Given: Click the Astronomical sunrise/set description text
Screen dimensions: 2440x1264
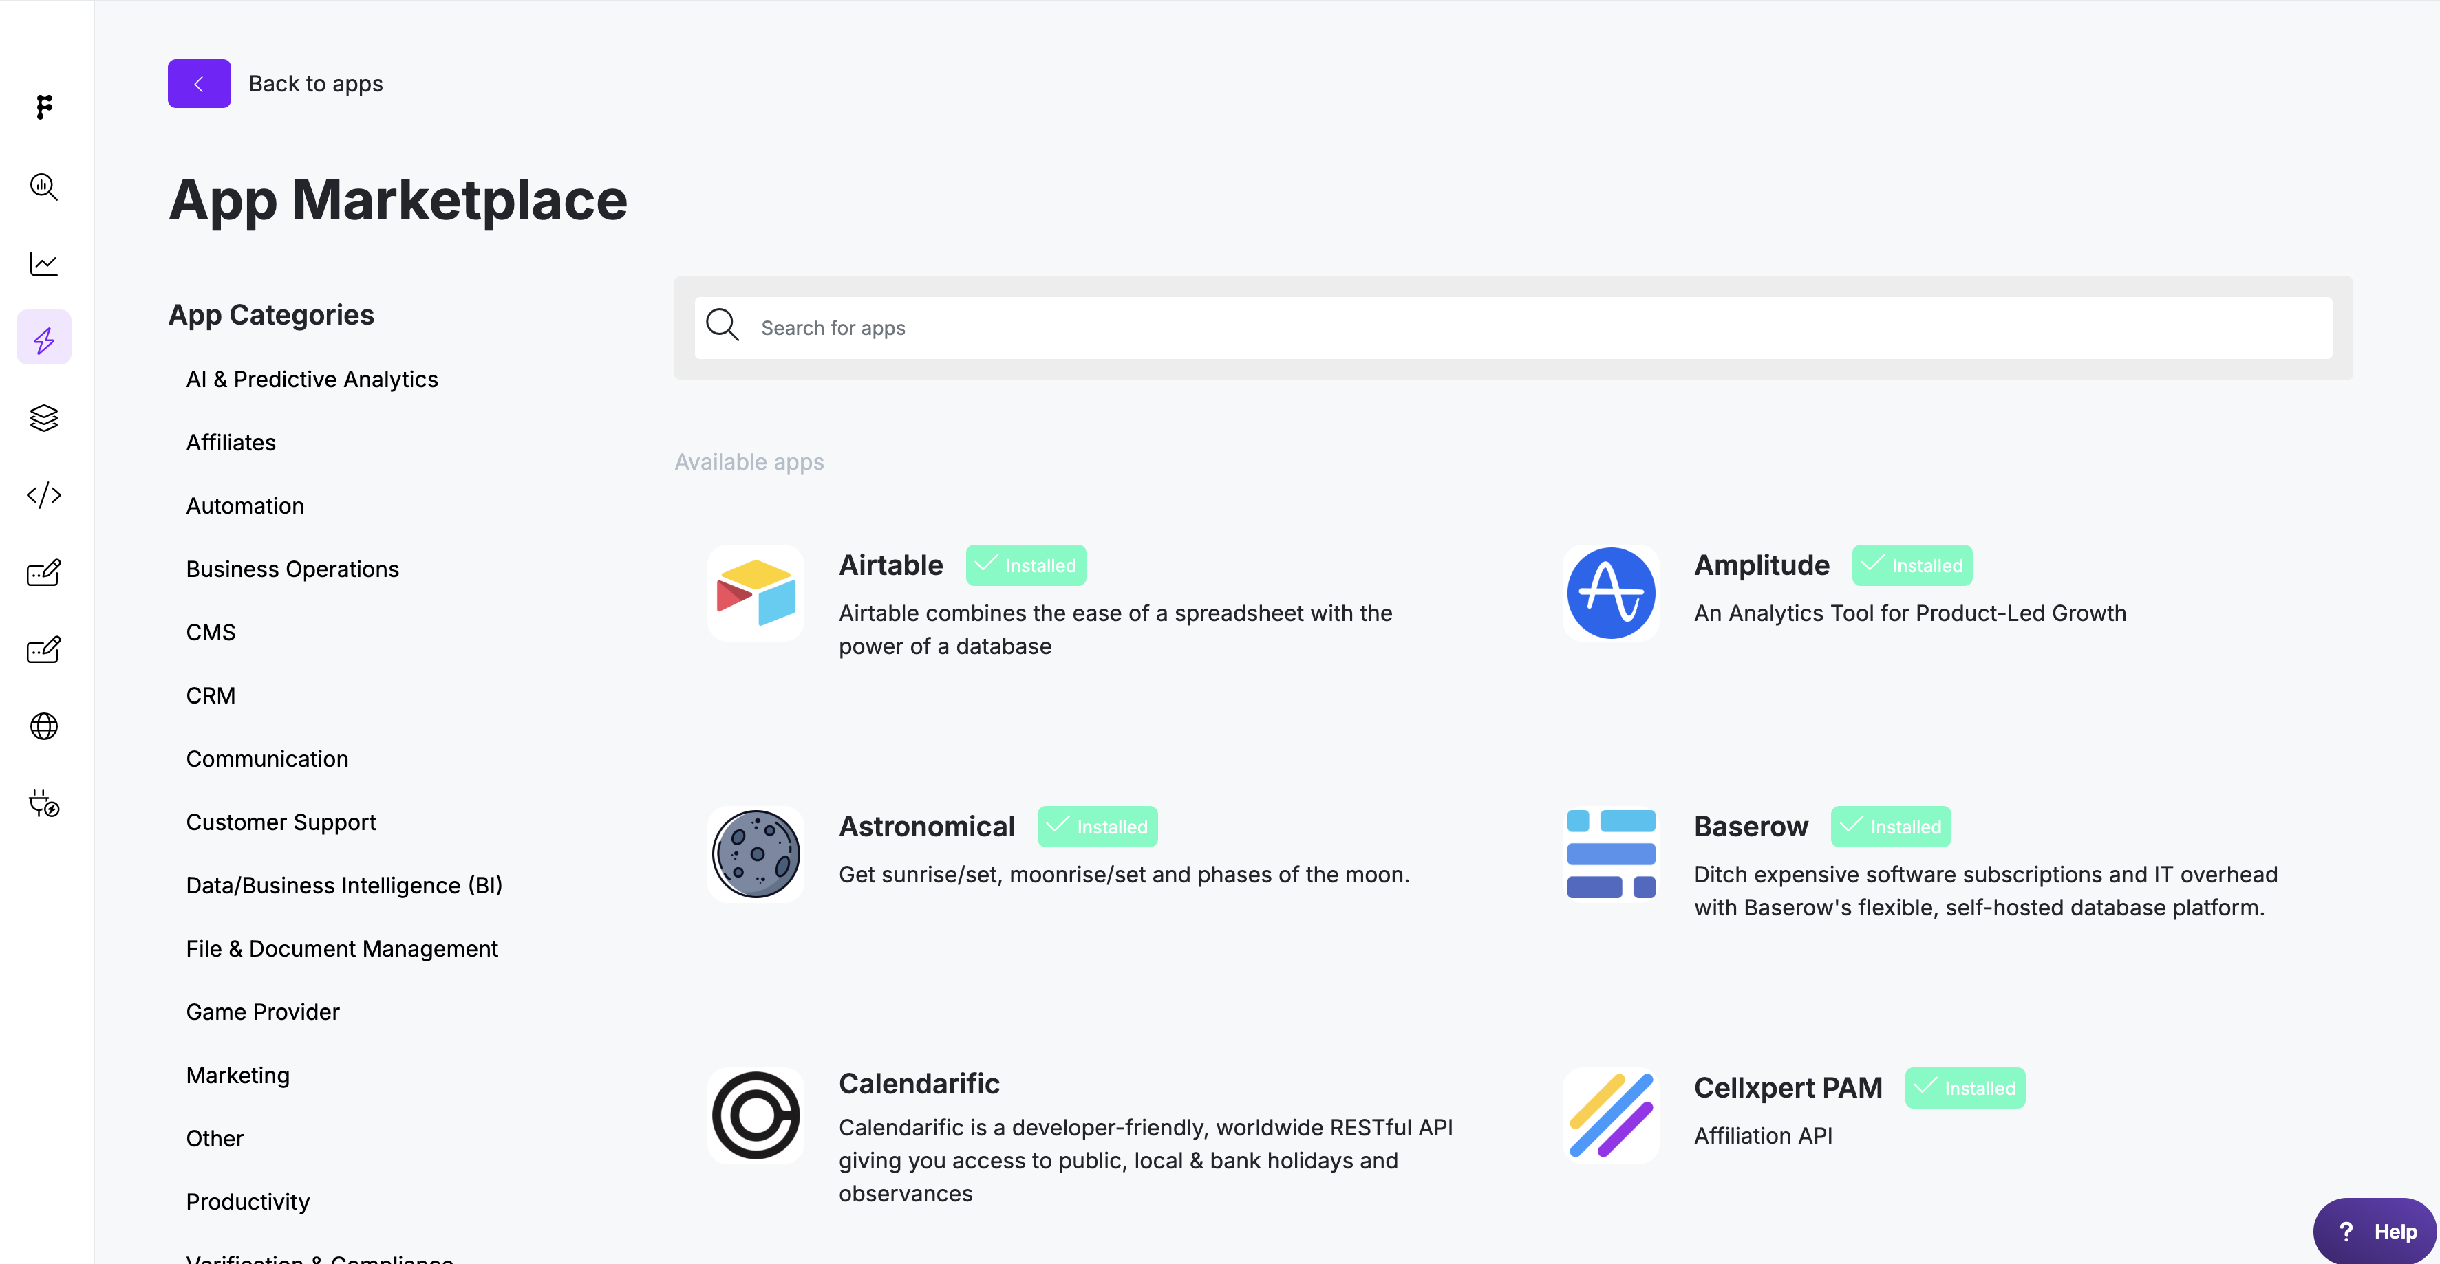Looking at the screenshot, I should pyautogui.click(x=1124, y=875).
